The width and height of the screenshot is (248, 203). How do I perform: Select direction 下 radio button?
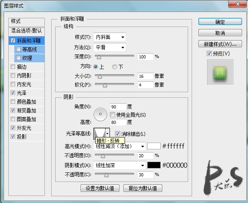point(115,67)
